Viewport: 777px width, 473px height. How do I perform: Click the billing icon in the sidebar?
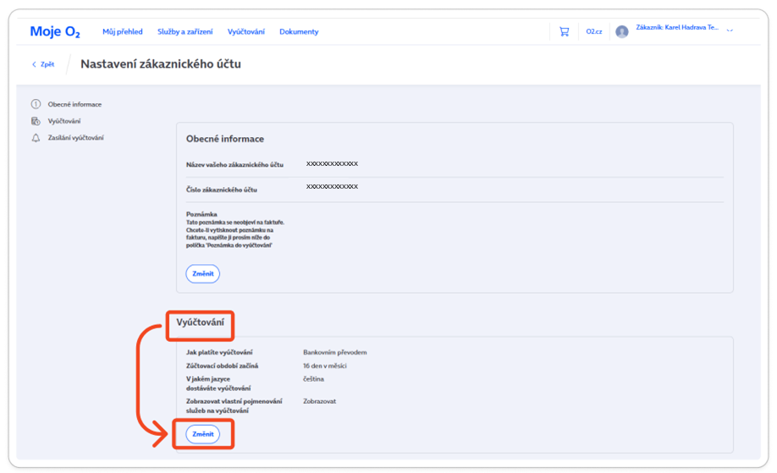pos(36,121)
